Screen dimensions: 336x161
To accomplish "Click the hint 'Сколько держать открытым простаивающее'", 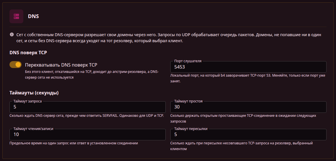I will click(x=243, y=119).
